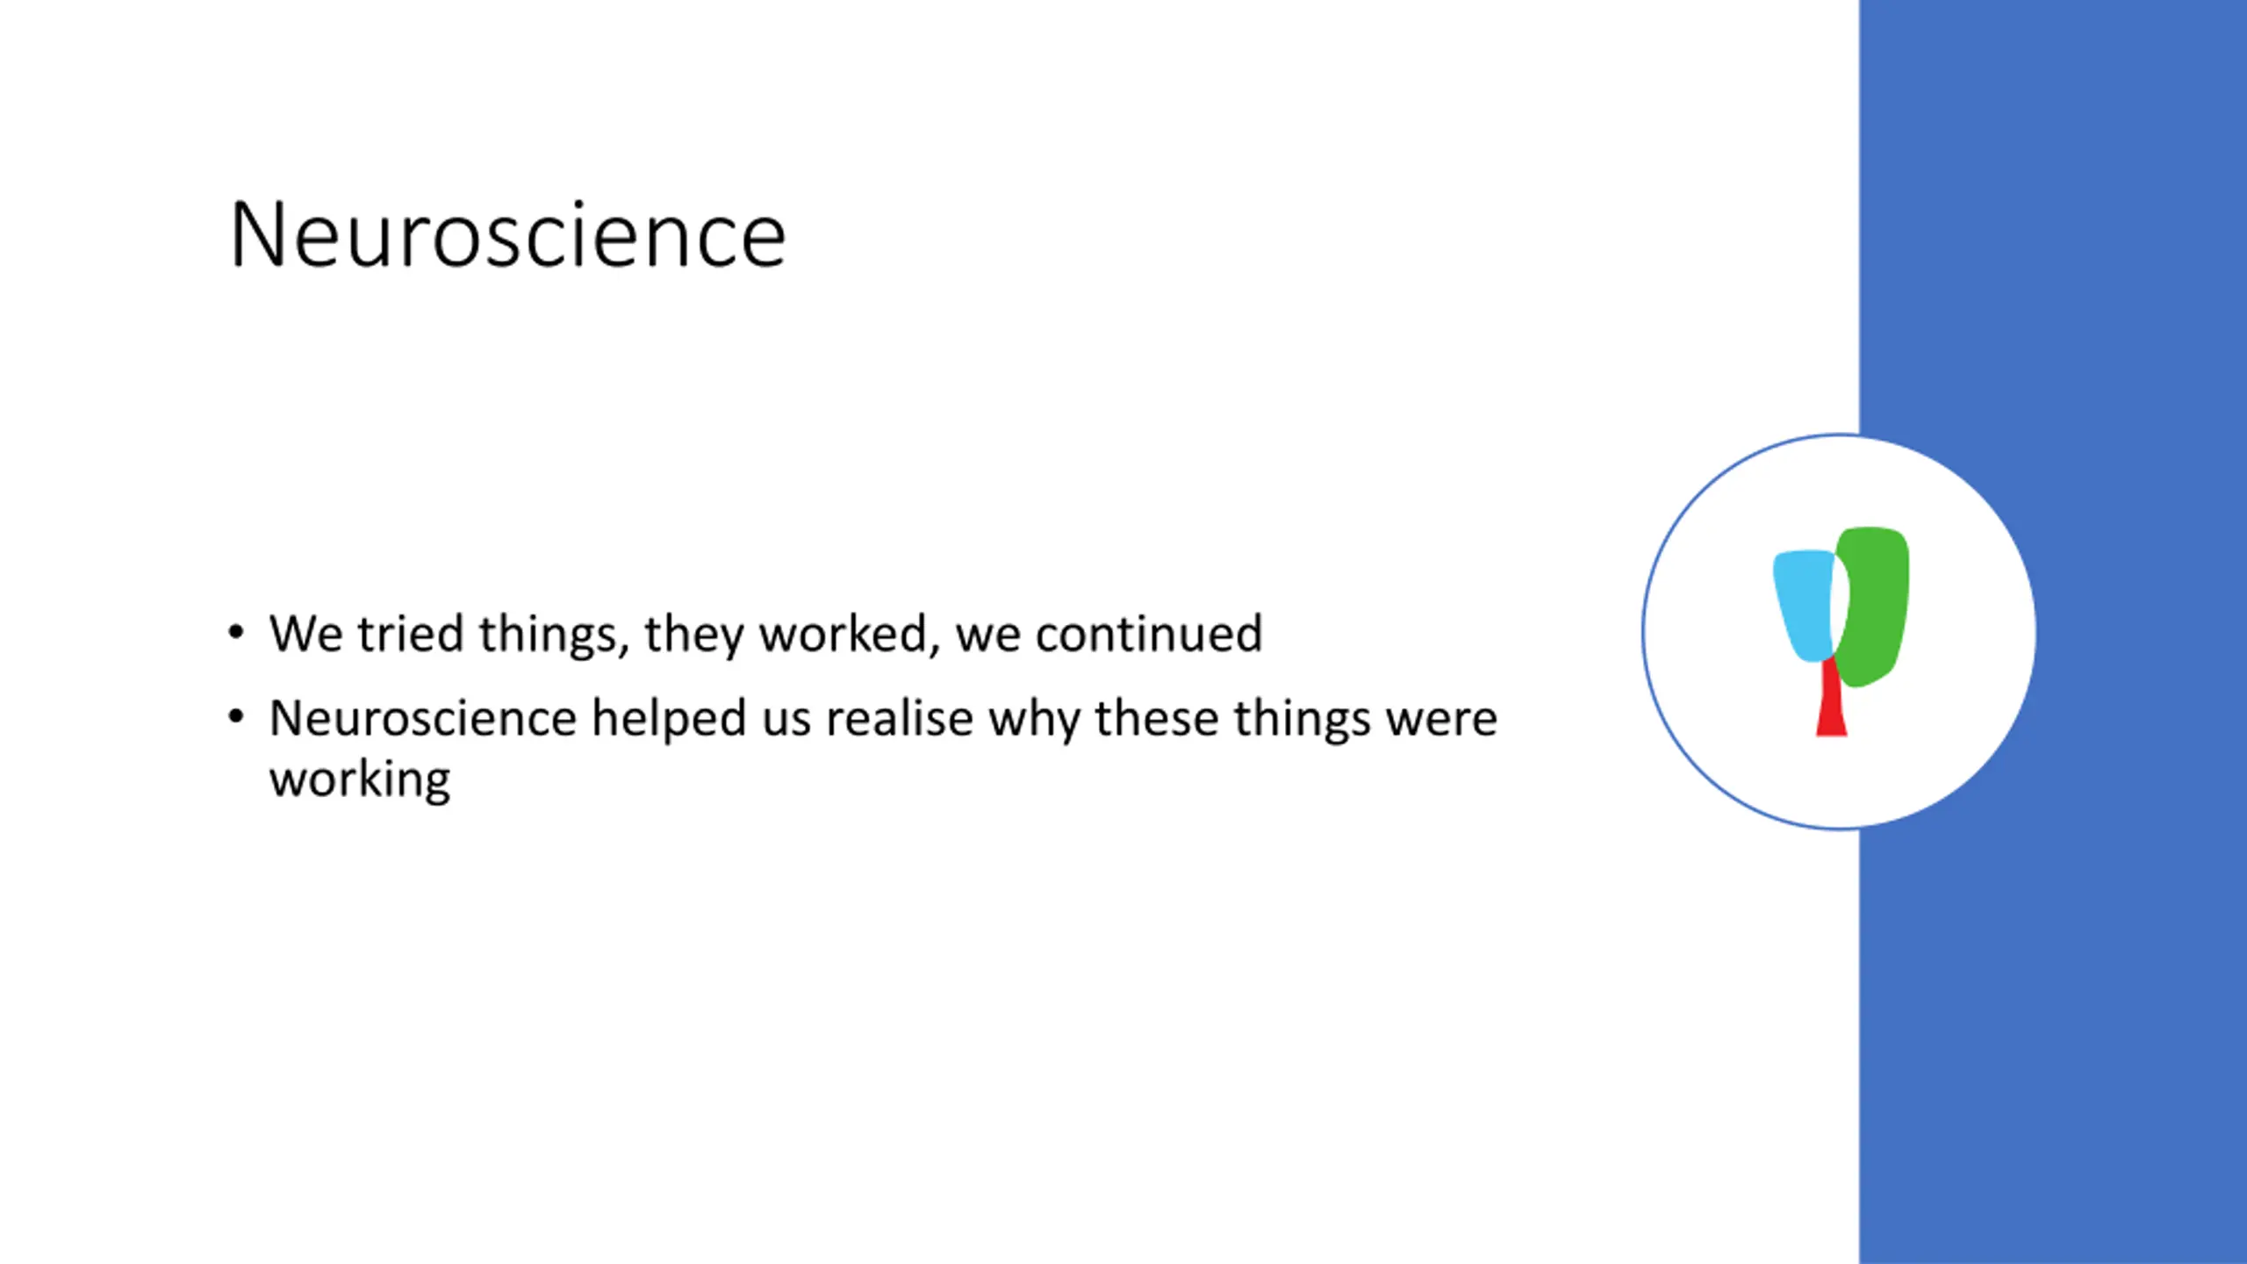Click the second bullet point marker
Screen dimensions: 2247x1264
235,717
